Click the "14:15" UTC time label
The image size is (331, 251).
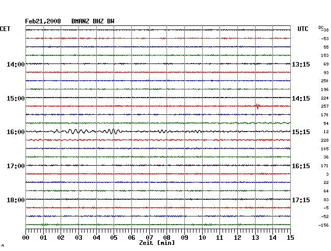[301, 99]
